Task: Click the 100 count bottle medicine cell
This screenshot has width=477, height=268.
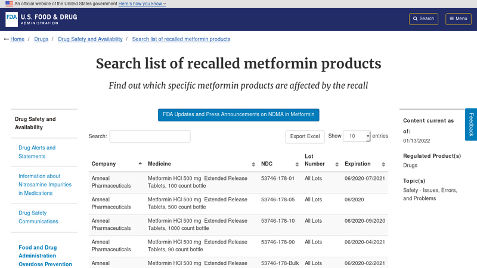Action: click(x=197, y=182)
